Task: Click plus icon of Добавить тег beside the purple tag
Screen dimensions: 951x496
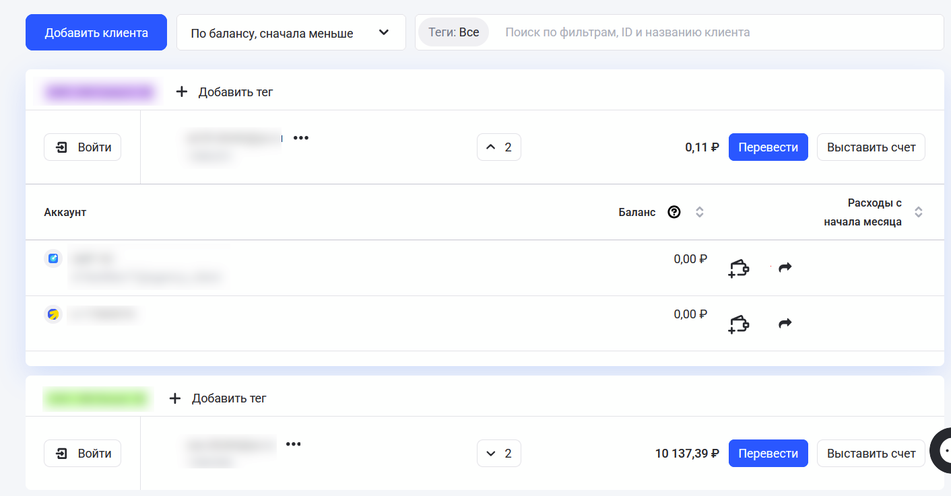Action: pos(181,92)
